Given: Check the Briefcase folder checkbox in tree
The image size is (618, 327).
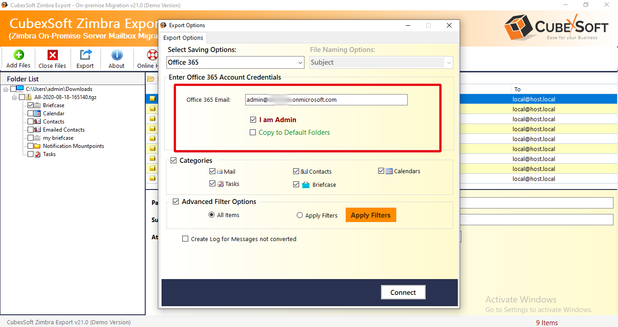Looking at the screenshot, I should click(30, 105).
